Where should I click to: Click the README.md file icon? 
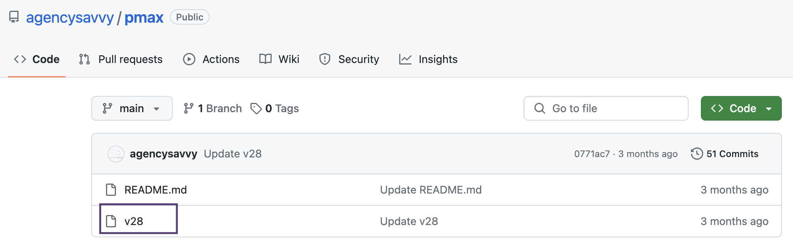pos(111,190)
